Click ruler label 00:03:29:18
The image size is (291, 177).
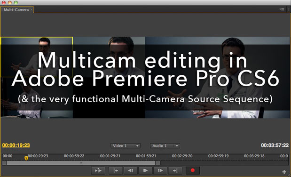pos(254,156)
